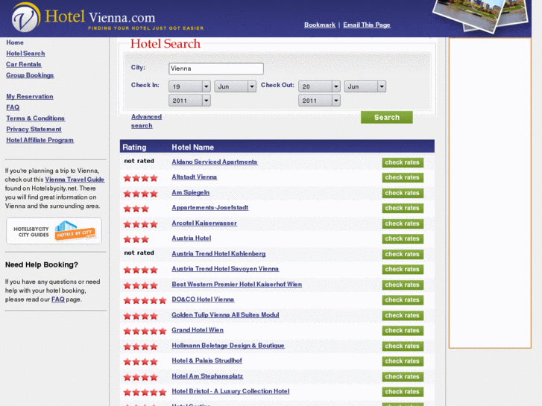The image size is (542, 406).
Task: Click the Rating column header
Action: (x=134, y=148)
